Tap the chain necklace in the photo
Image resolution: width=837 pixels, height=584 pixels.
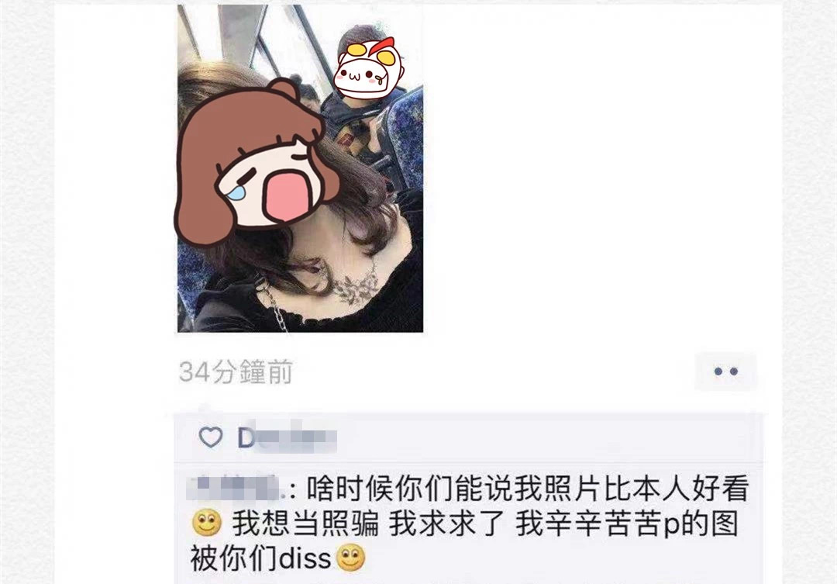pyautogui.click(x=272, y=304)
